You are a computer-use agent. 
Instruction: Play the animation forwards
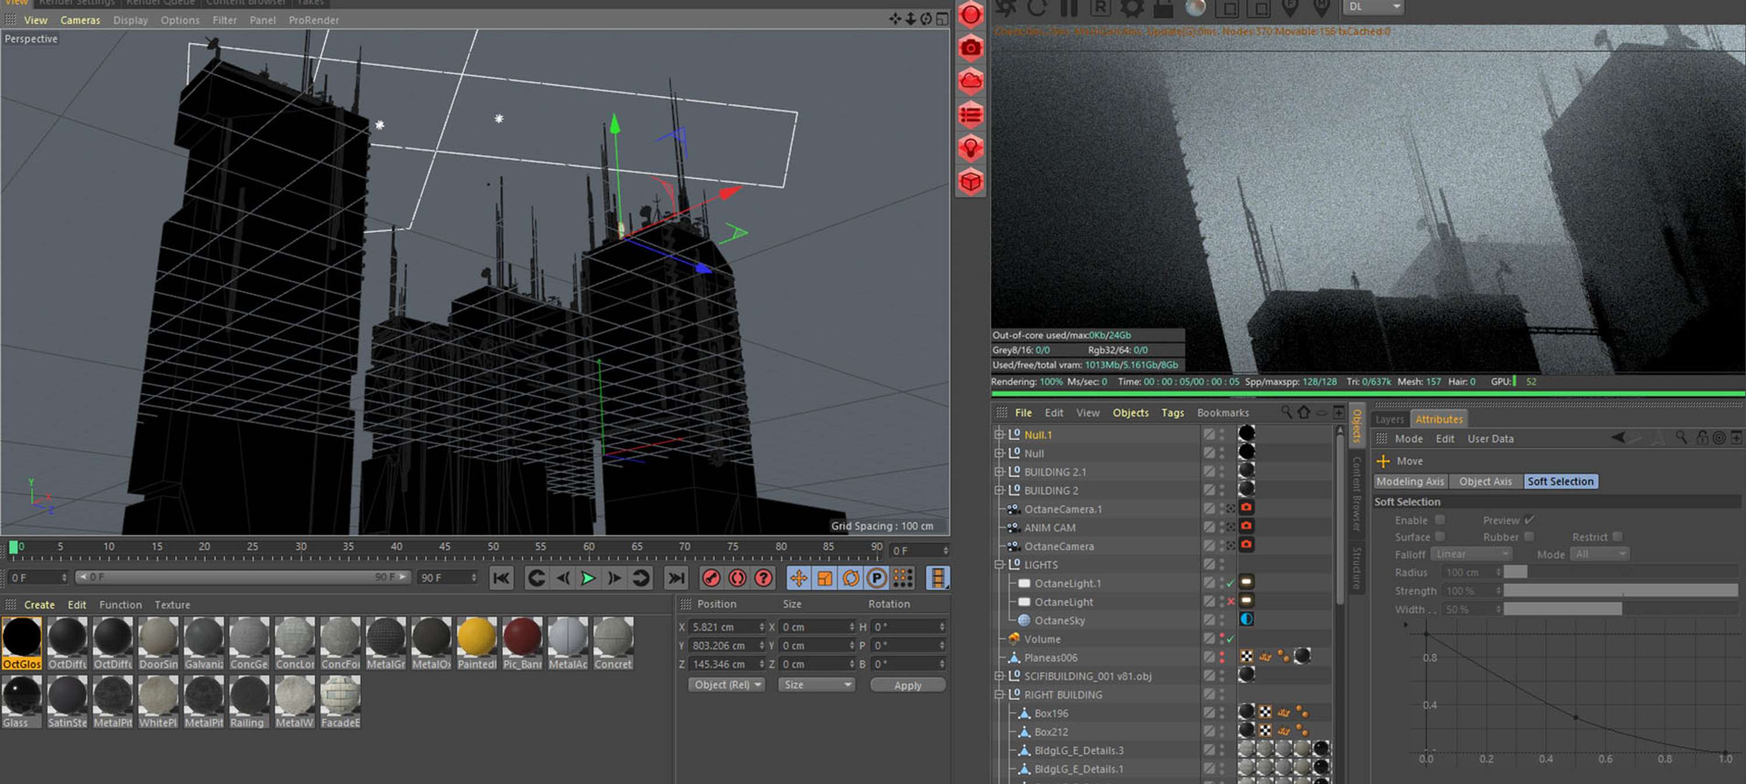tap(588, 578)
